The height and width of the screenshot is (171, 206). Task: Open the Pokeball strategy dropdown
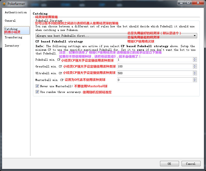116,36
